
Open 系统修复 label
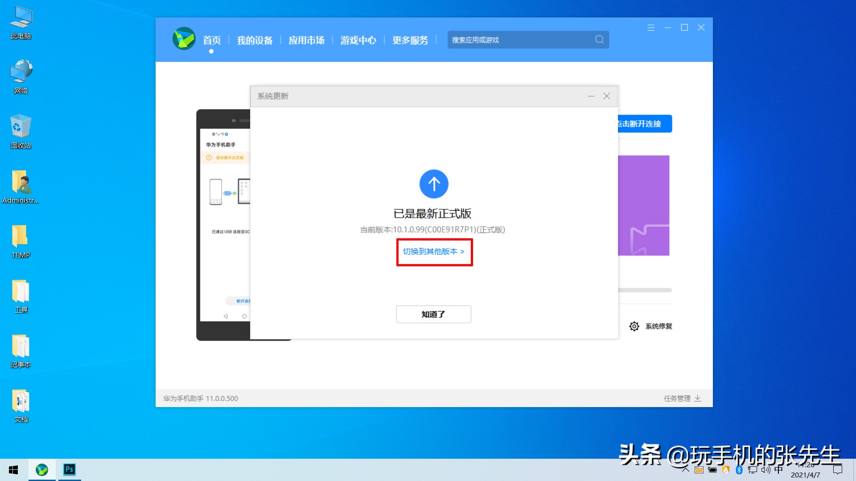pos(658,326)
